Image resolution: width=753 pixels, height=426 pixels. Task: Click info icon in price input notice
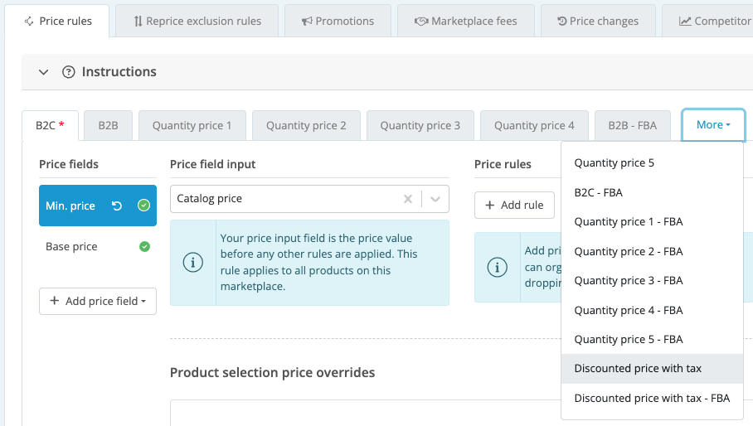(x=193, y=263)
